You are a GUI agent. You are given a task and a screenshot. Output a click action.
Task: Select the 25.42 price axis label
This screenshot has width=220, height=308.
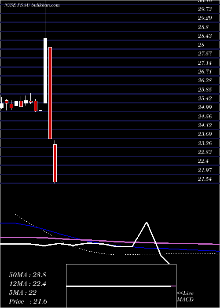click(205, 99)
